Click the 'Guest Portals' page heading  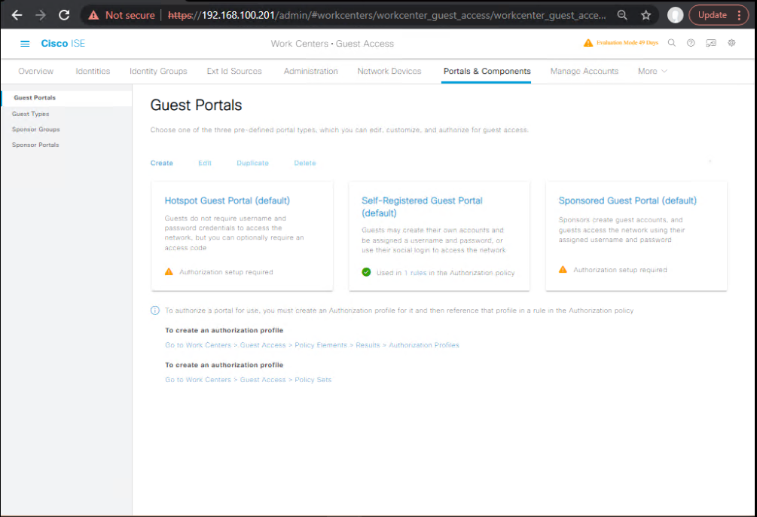coord(196,106)
